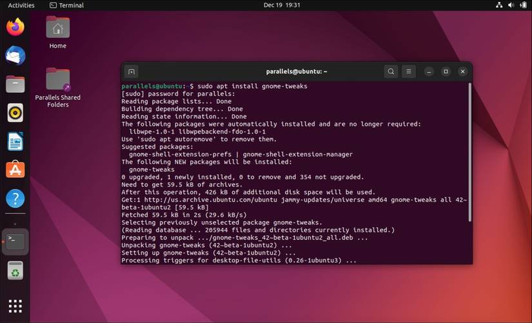Click the battery icon in the top bar
This screenshot has width=532, height=323.
[x=523, y=5]
